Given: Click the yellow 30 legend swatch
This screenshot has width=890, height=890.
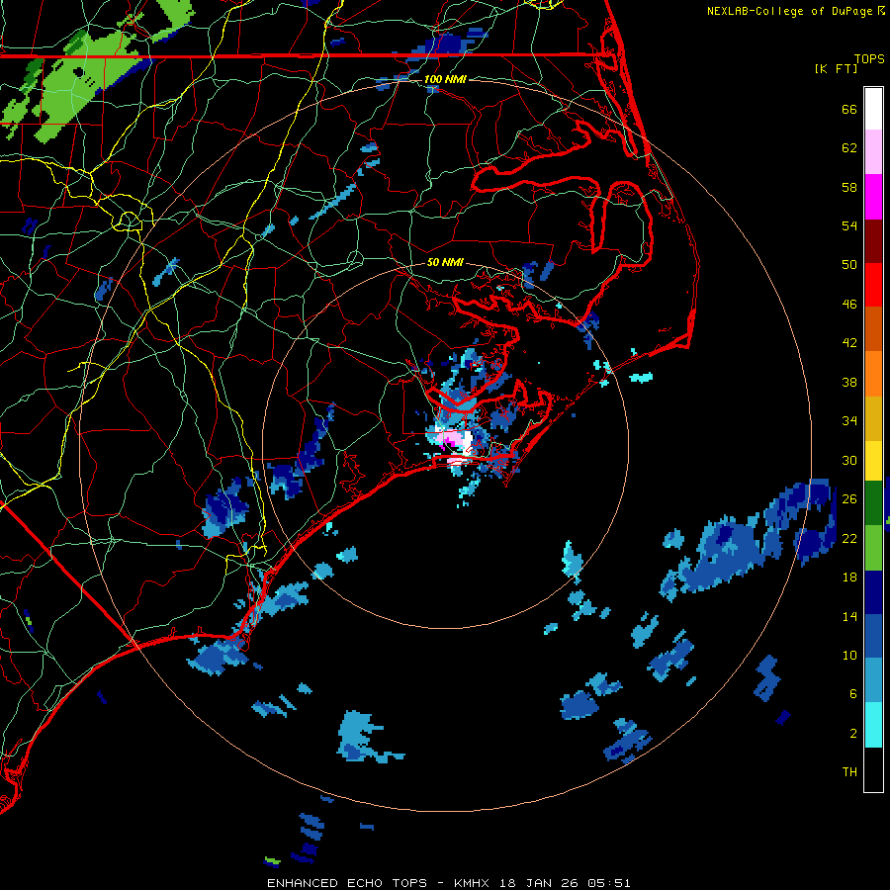Looking at the screenshot, I should (x=873, y=461).
